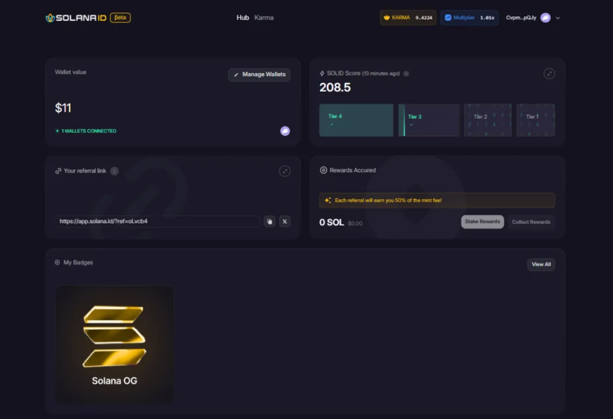Copy the referral link with copy icon

tap(269, 221)
